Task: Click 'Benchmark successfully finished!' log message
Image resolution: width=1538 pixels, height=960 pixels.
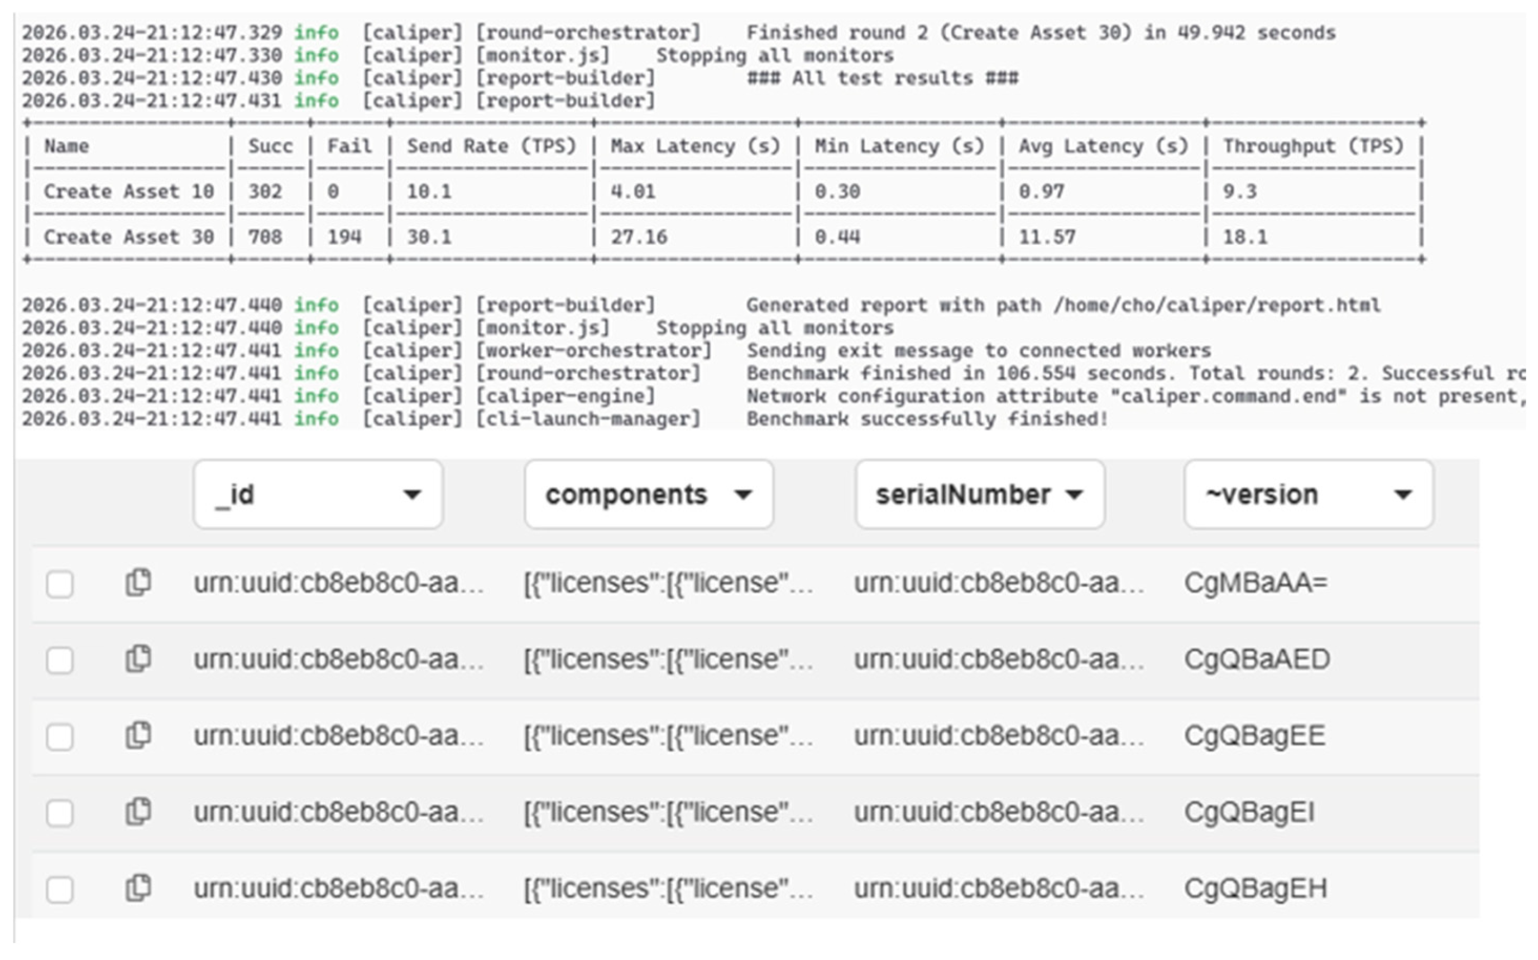Action: pos(927,418)
